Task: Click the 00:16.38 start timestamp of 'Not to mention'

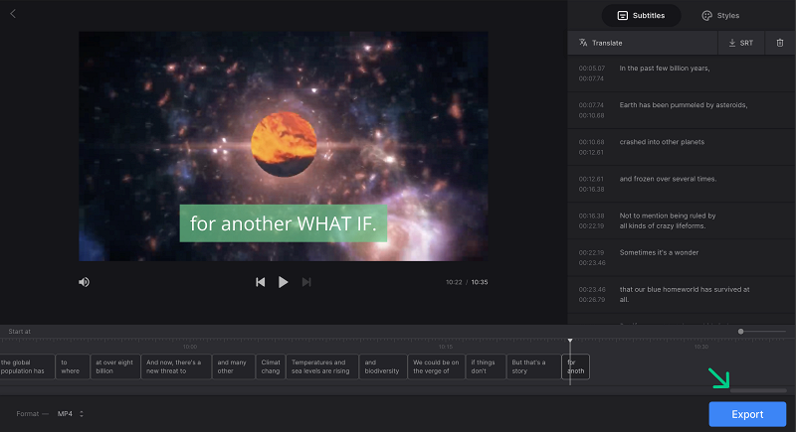Action: 591,216
